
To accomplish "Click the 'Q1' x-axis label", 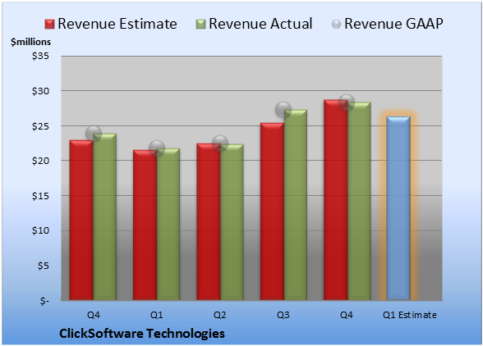I will (x=156, y=315).
